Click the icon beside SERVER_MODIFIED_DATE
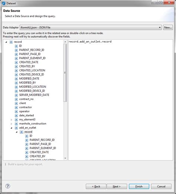 16,95
